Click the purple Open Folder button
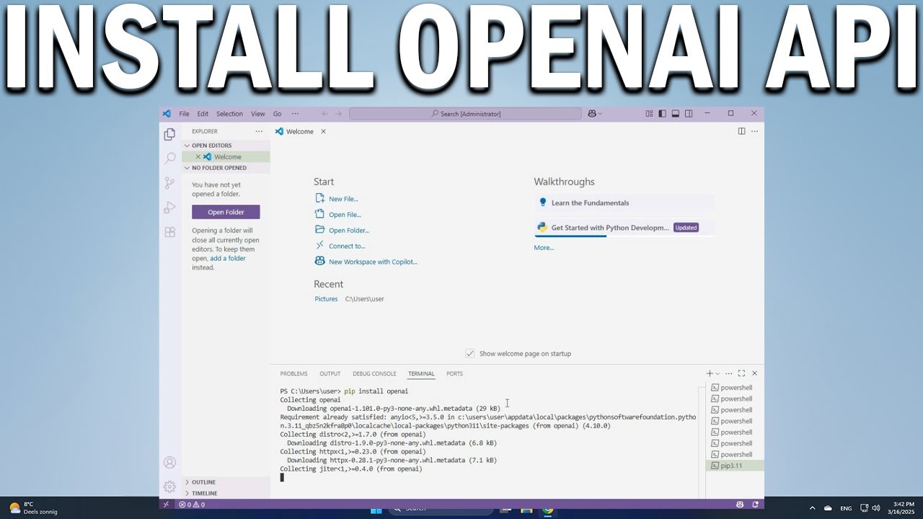The image size is (923, 519). coord(226,212)
